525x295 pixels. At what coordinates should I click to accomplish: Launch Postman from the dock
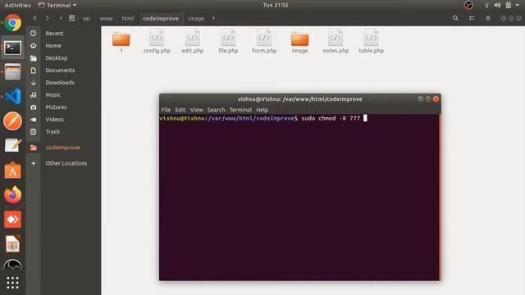coord(13,120)
